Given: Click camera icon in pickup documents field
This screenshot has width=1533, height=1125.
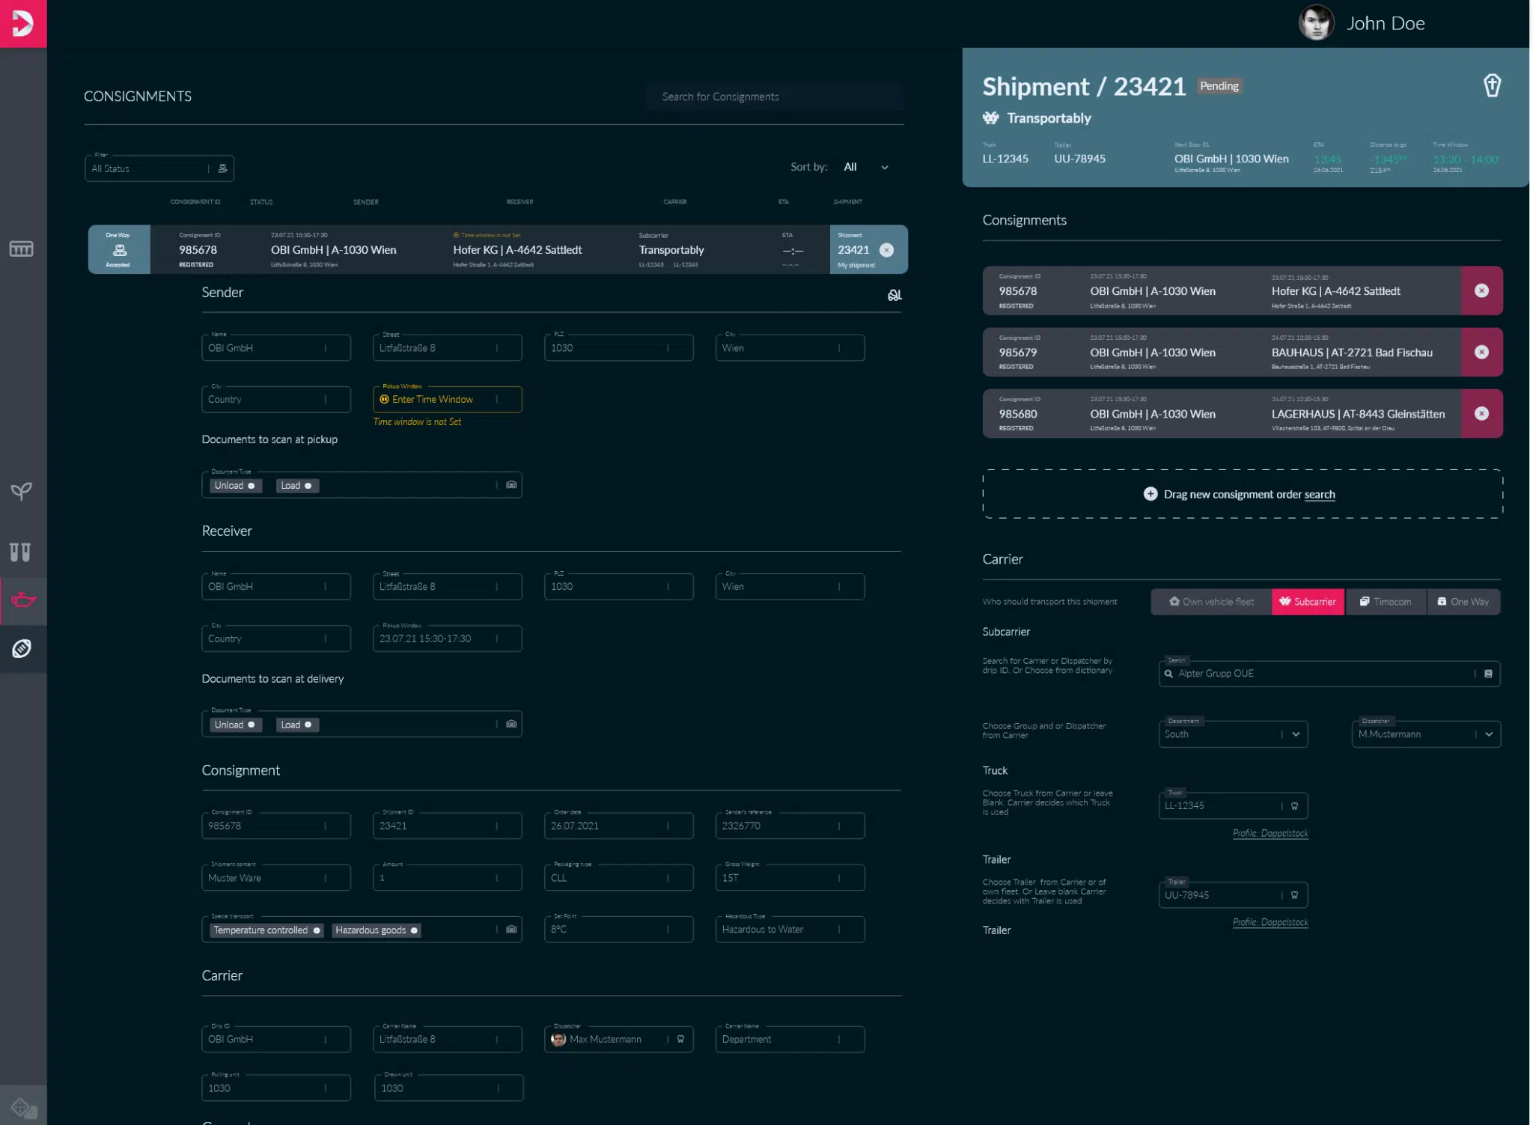Looking at the screenshot, I should pos(511,485).
